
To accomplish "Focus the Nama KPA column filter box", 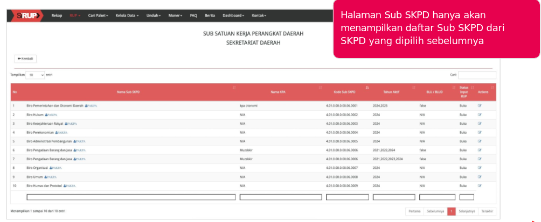I will coord(280,197).
